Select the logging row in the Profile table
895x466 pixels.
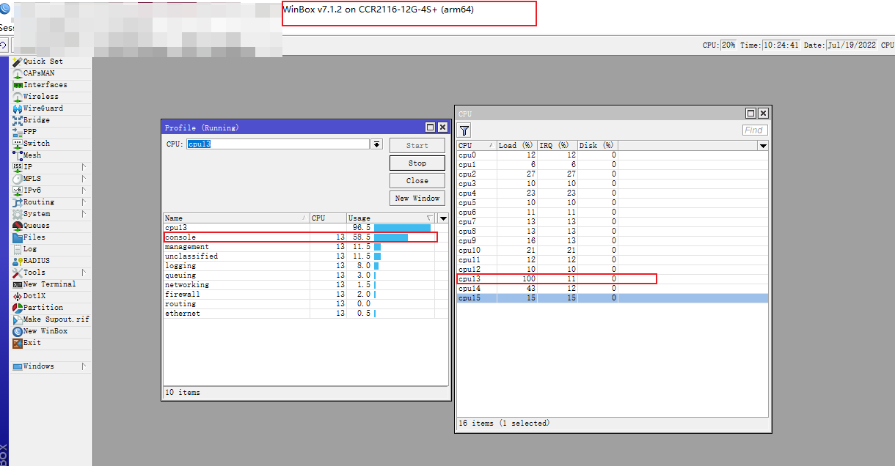[x=299, y=266]
